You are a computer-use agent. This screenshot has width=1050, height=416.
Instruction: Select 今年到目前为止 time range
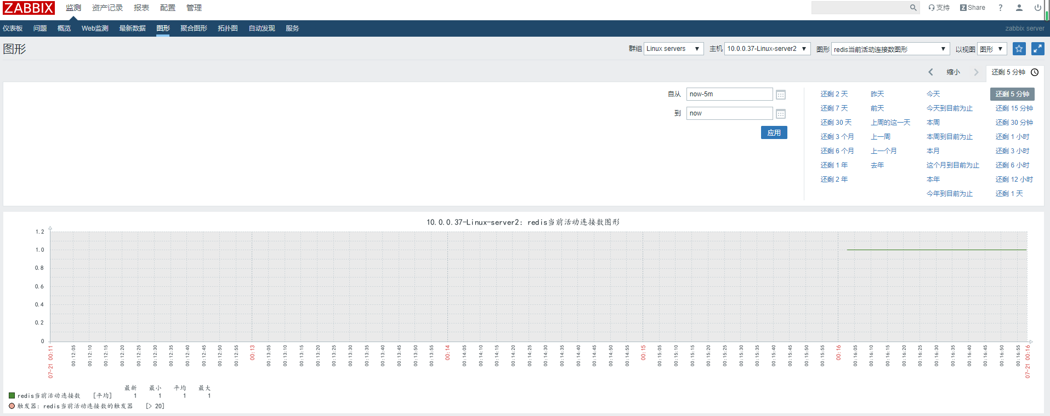click(950, 194)
